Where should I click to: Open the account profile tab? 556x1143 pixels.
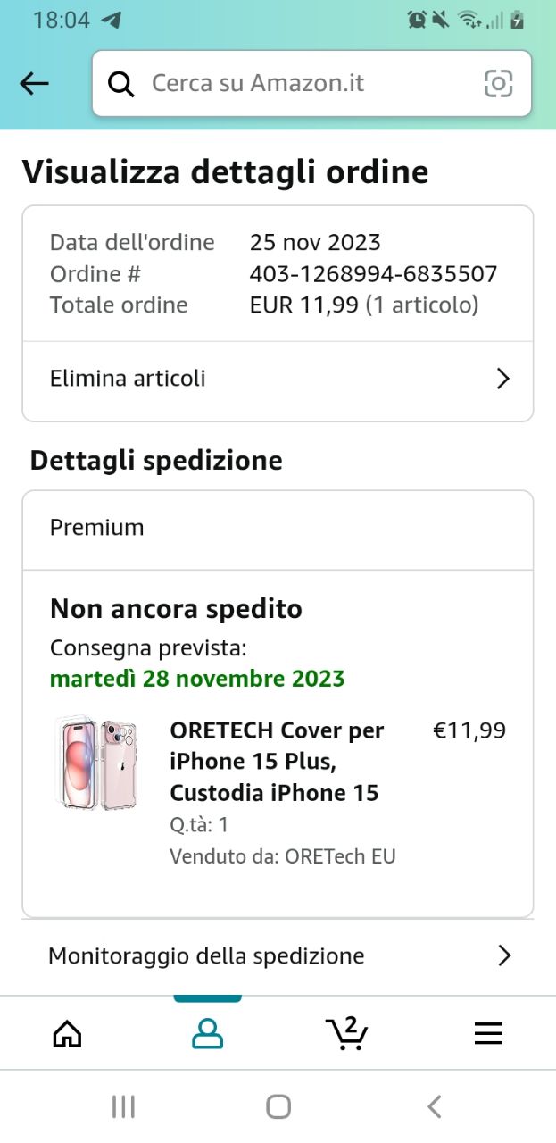tap(208, 1034)
